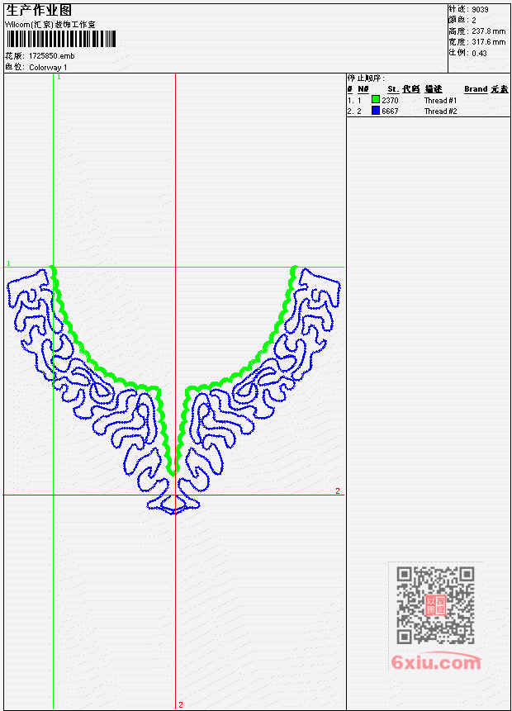The height and width of the screenshot is (711, 512).
Task: Click the red marker 2 at right of horizontal guide
Action: pyautogui.click(x=338, y=491)
